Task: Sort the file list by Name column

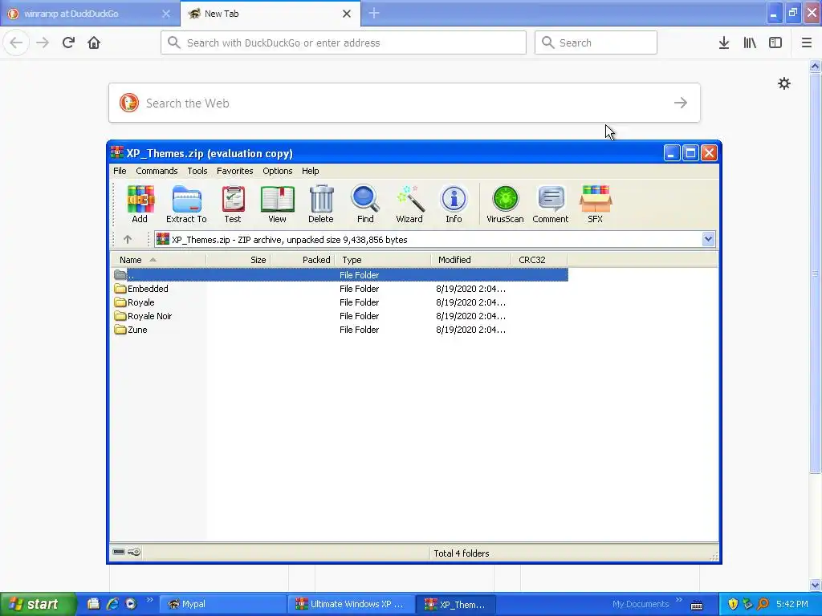Action: (158, 260)
